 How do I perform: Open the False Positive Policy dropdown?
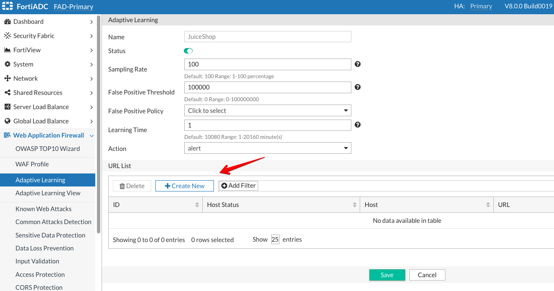[x=267, y=111]
